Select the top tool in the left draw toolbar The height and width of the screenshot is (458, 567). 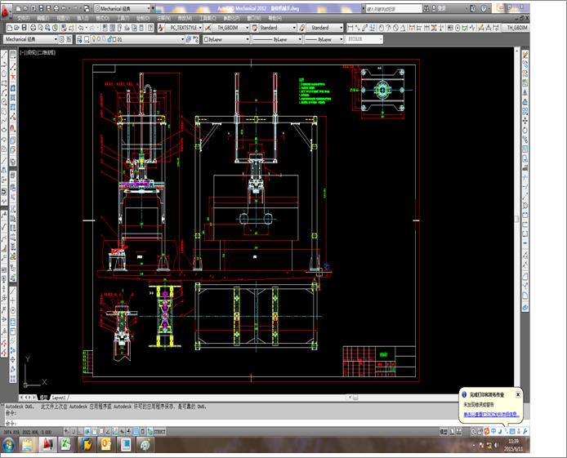(4, 55)
